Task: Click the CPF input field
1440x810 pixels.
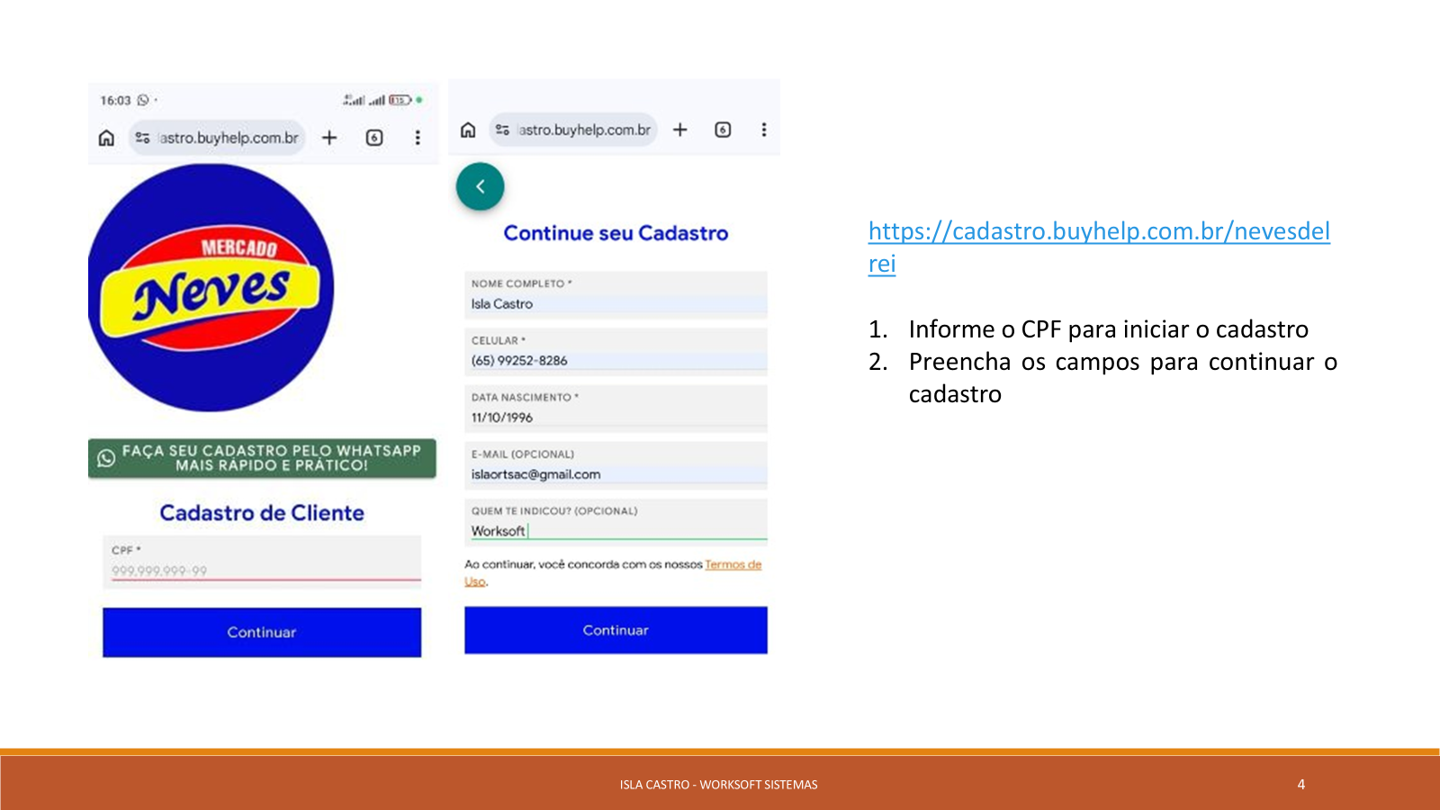Action: [262, 562]
